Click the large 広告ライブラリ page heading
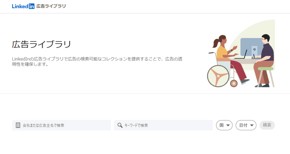Image resolution: width=290 pixels, height=154 pixels. (41, 44)
